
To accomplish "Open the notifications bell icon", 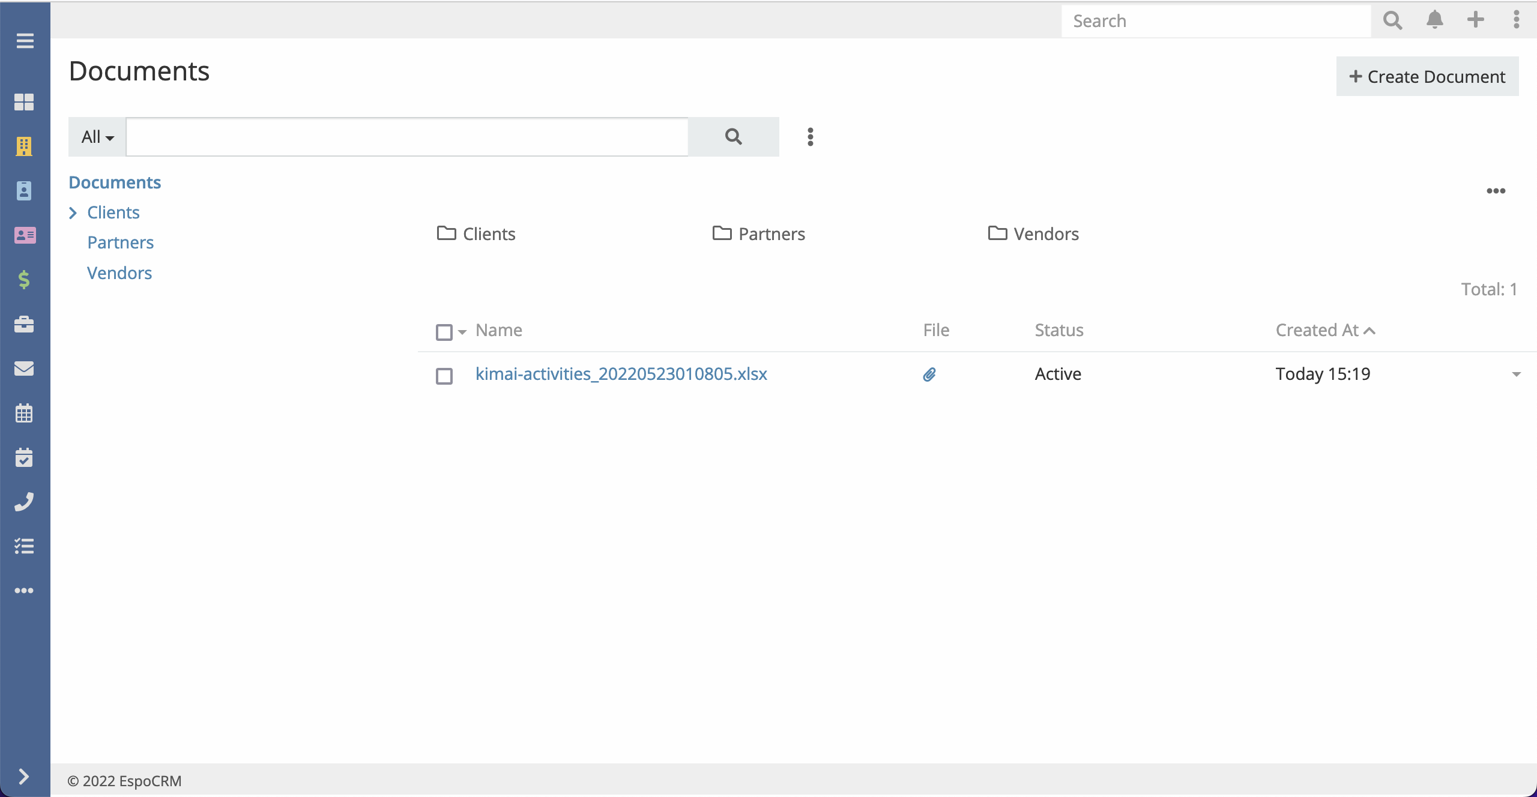I will (x=1434, y=20).
